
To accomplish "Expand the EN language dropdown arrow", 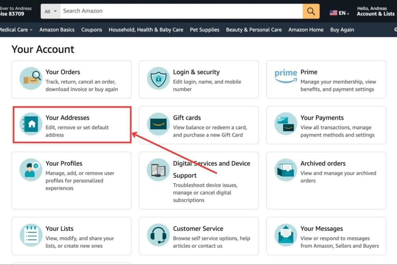I will pyautogui.click(x=348, y=14).
